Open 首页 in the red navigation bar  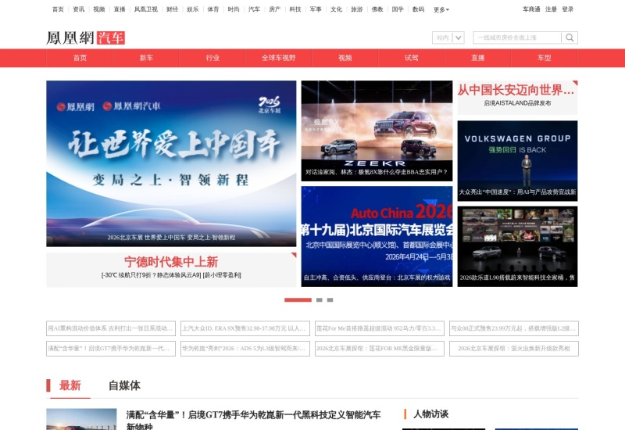point(80,58)
